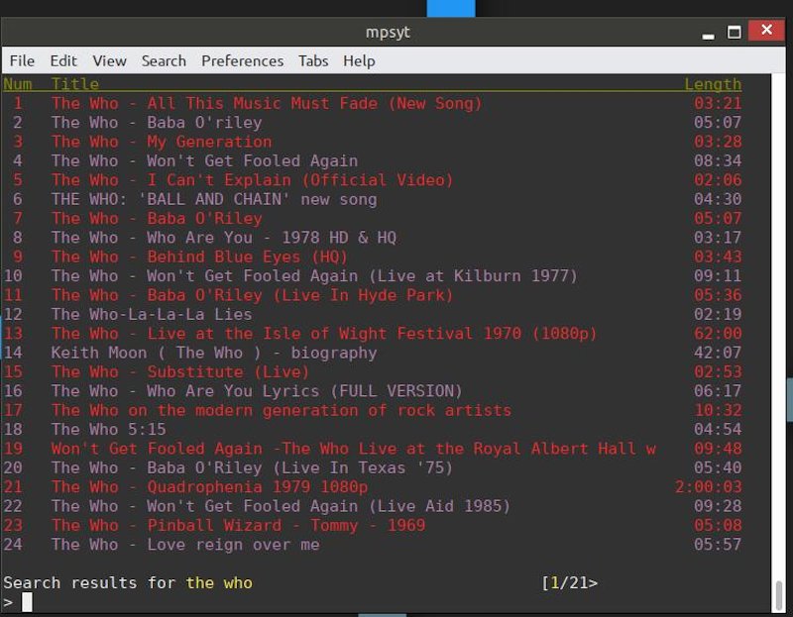Click 'The Who - Quadrophenia 1979 1080p' row
The image size is (793, 617).
point(209,487)
